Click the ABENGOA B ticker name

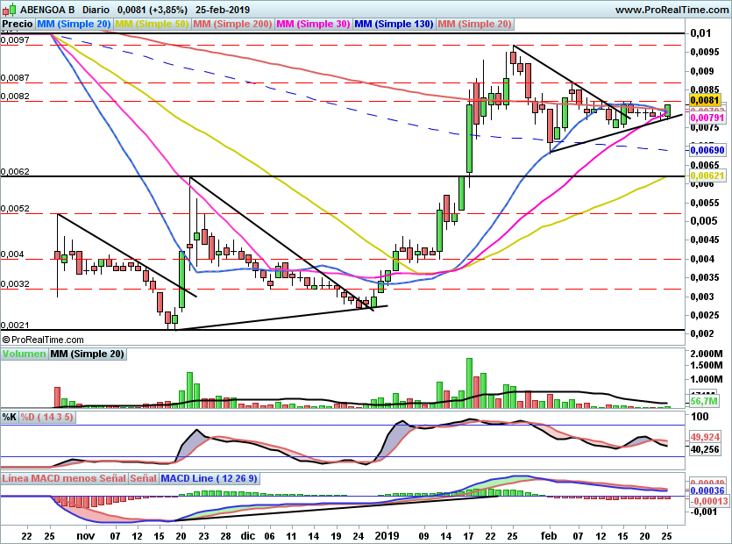click(x=47, y=10)
